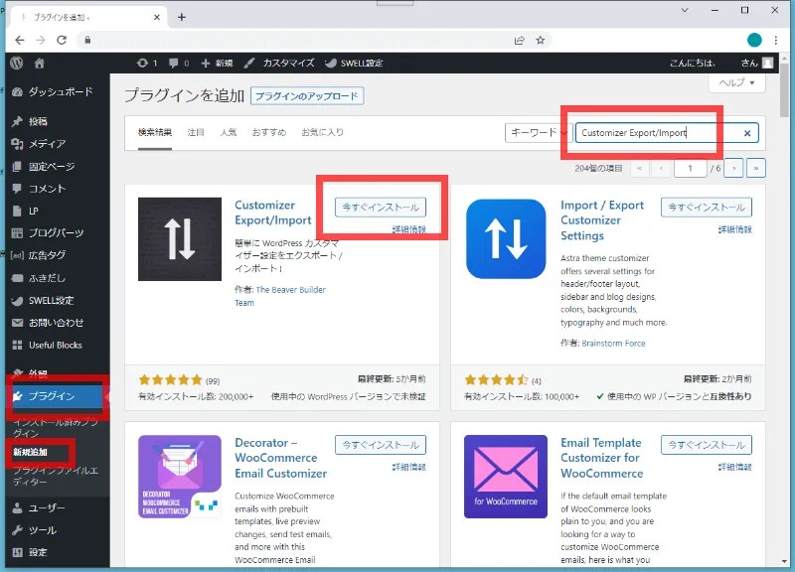Screen dimensions: 795x572
Task: Open ツール menu in sidebar
Action: tap(36, 530)
